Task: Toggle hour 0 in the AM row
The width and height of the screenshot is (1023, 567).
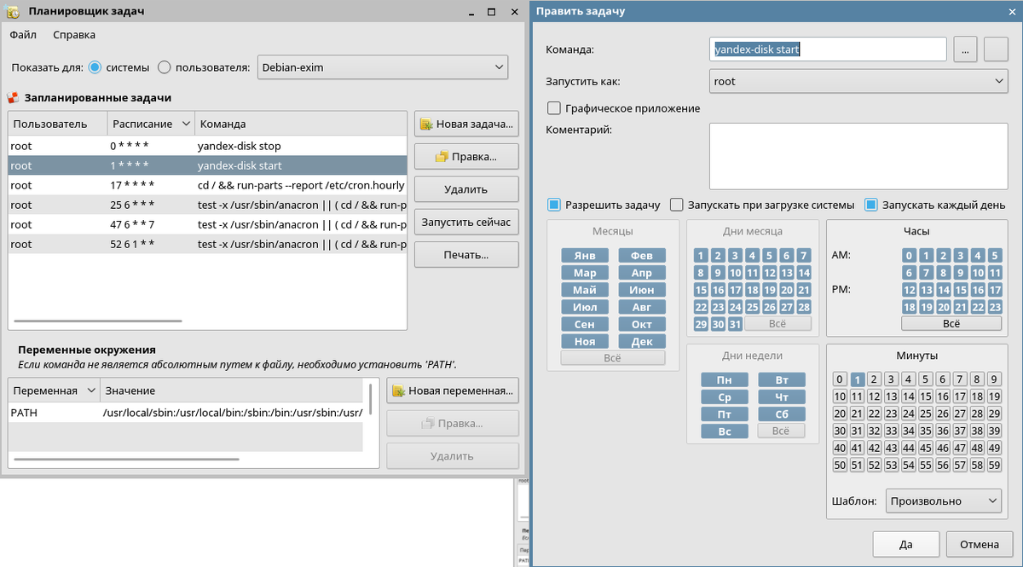Action: click(910, 256)
